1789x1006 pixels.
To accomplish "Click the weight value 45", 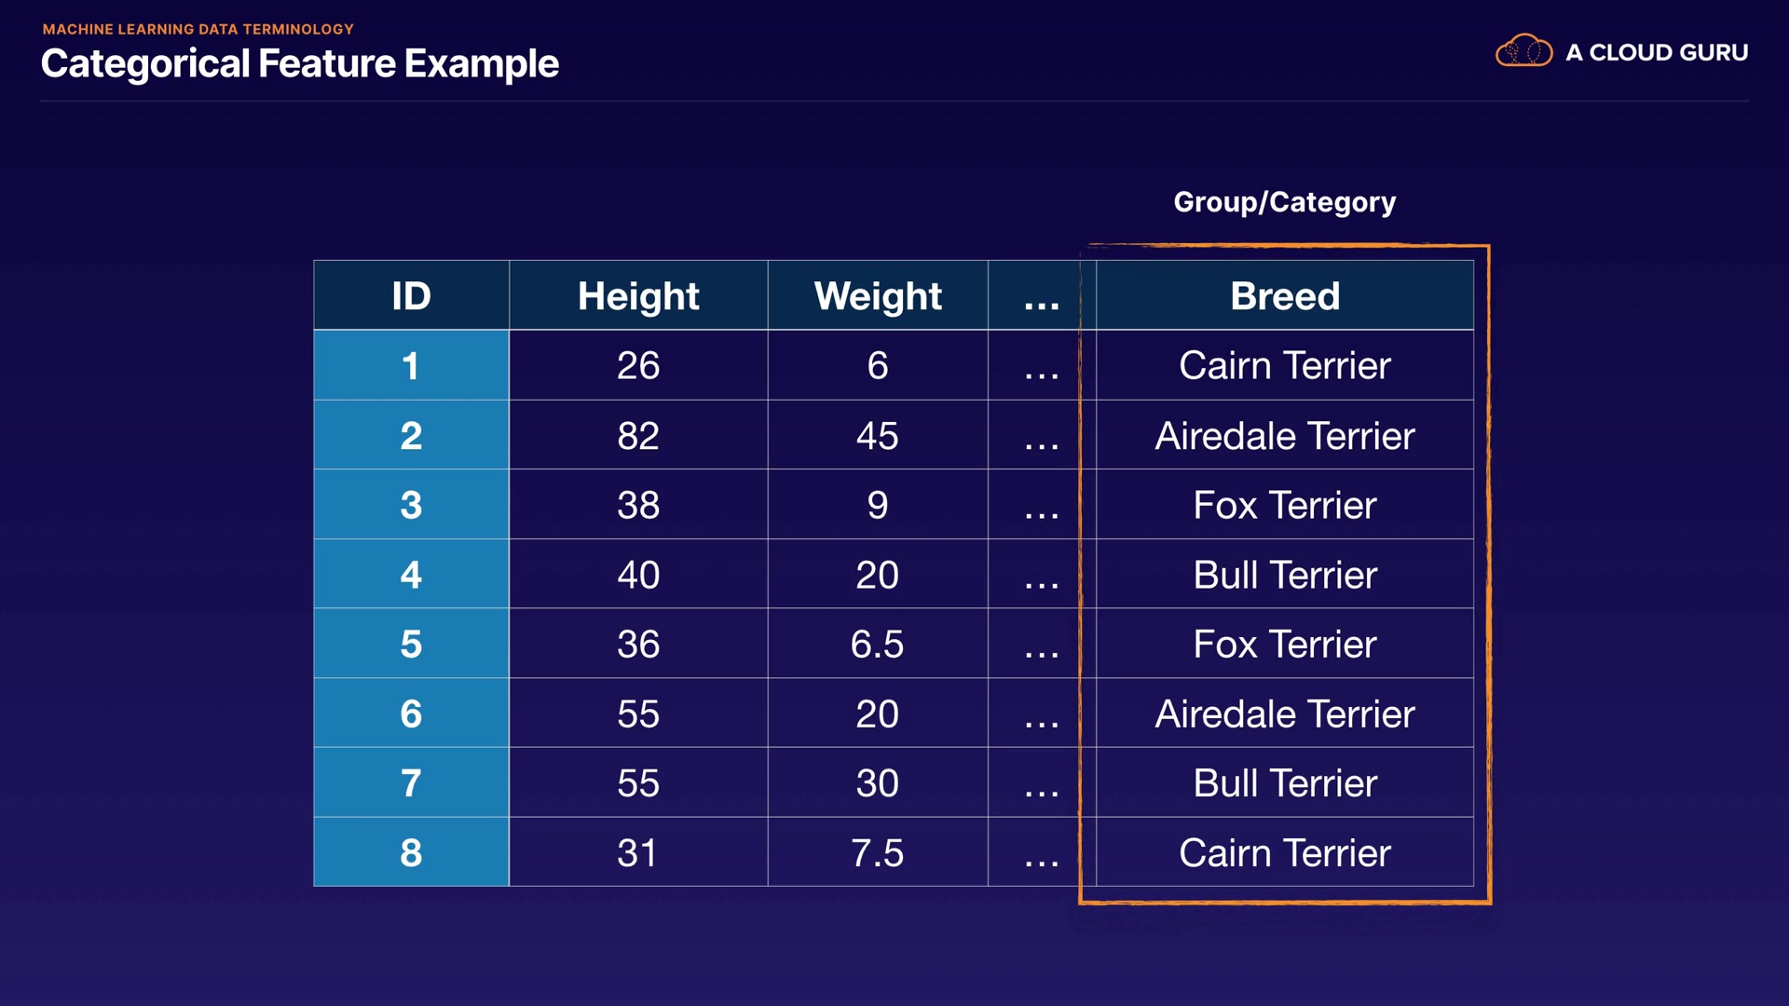I will click(x=878, y=435).
